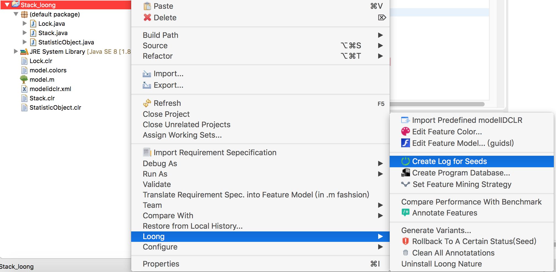This screenshot has width=556, height=272.
Task: Click the Create Log for Seeds power icon
Action: pyautogui.click(x=405, y=161)
